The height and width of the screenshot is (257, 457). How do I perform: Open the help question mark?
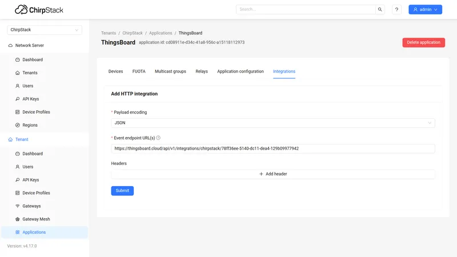(396, 9)
